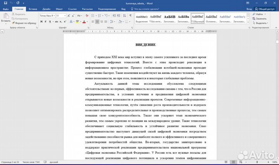Set align right paragraph alignment

102,22
